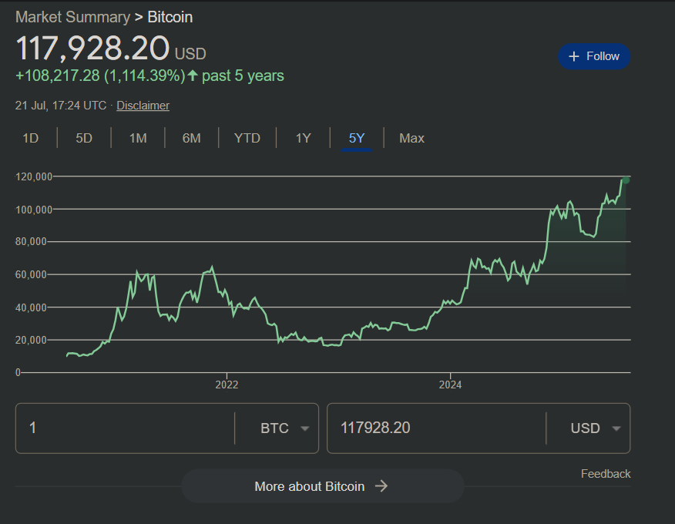Screen dimensions: 675x524
Task: Choose the 6M time range tab
Action: pyautogui.click(x=192, y=138)
